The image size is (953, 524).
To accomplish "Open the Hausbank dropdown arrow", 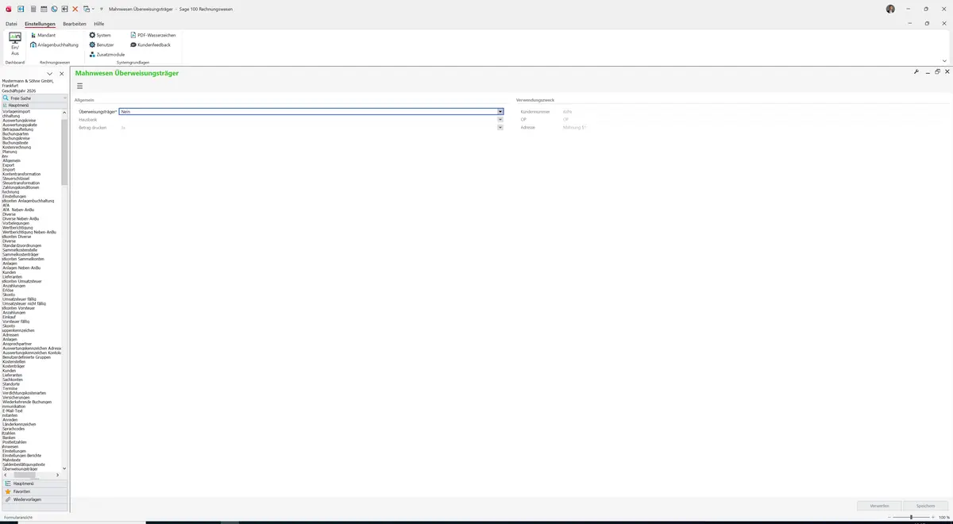I will [500, 120].
